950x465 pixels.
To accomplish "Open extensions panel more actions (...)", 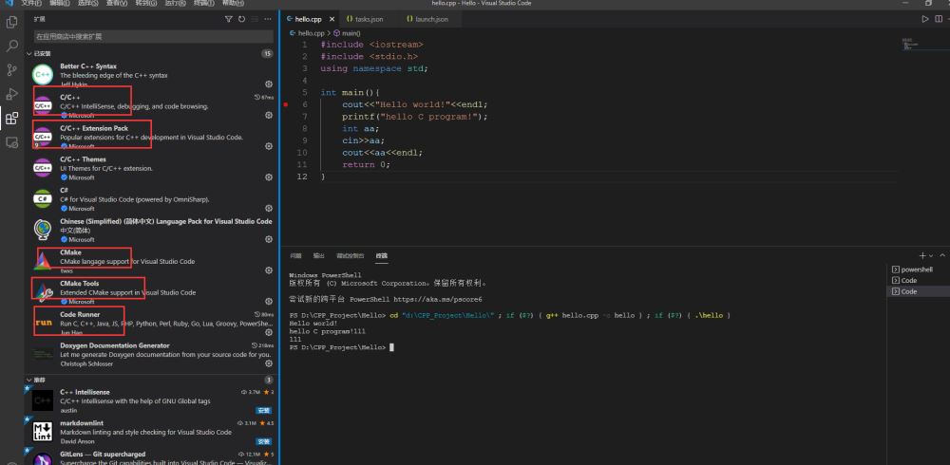I will click(x=269, y=19).
